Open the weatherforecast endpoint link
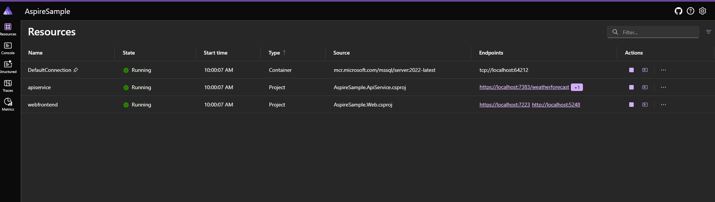Viewport: 715px width, 202px height. tap(524, 87)
